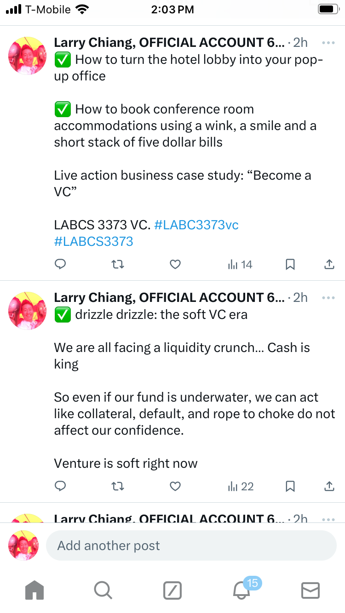345x613 pixels.
Task: Open more options for the hotel lobby post
Action: coord(328,43)
